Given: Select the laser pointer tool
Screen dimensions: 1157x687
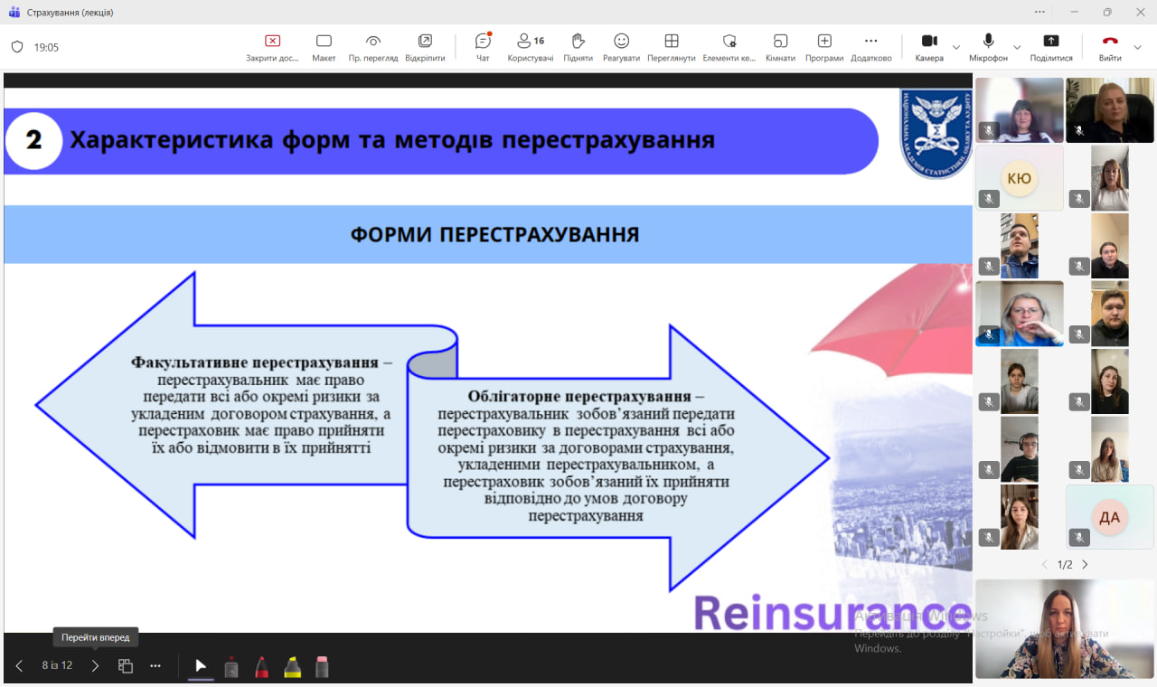Looking at the screenshot, I should (231, 667).
